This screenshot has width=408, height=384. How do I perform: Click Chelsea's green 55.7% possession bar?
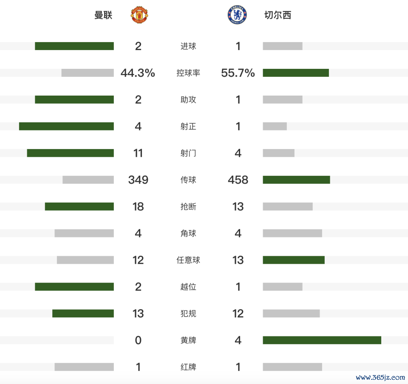pos(296,73)
